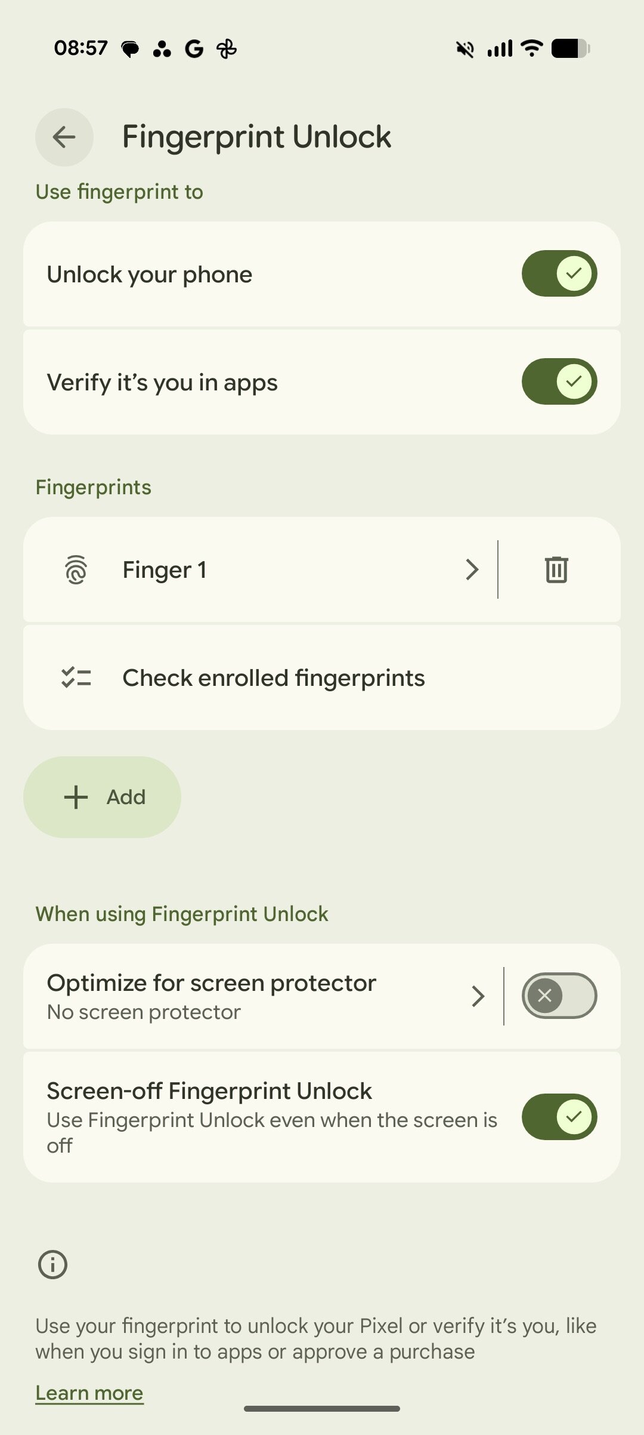Select Check enrolled fingerprints
The height and width of the screenshot is (1435, 644).
(x=274, y=677)
